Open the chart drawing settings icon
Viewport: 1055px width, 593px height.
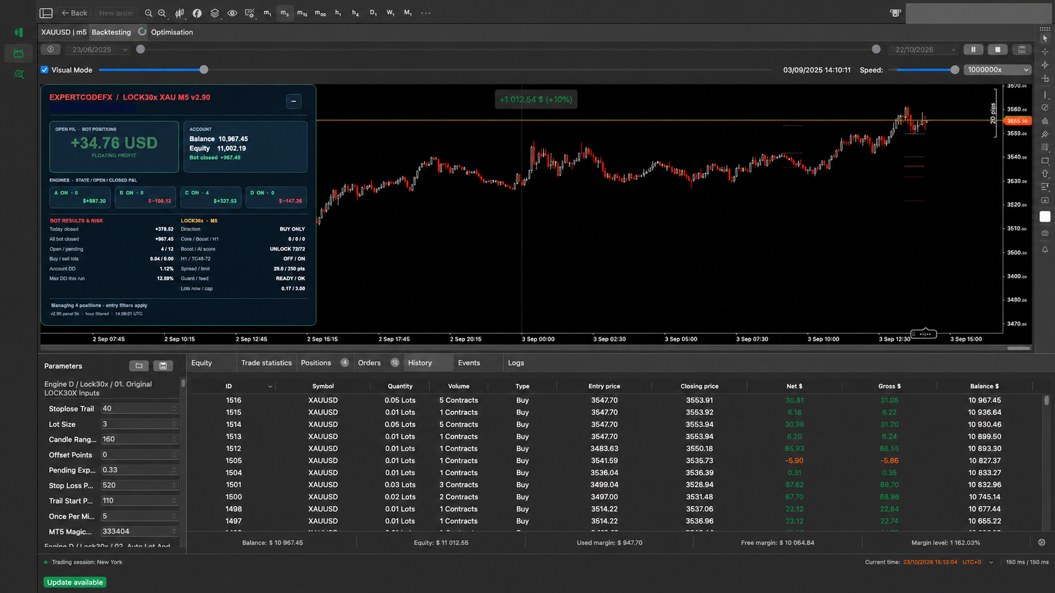coord(250,13)
